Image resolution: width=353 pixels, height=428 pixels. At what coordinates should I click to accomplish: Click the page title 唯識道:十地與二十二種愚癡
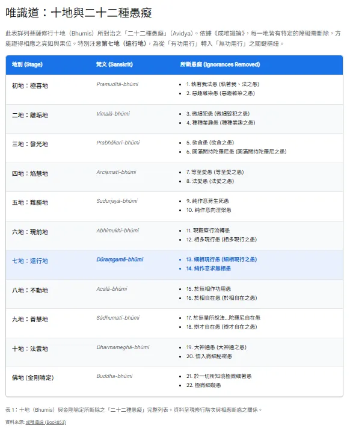[x=79, y=13]
